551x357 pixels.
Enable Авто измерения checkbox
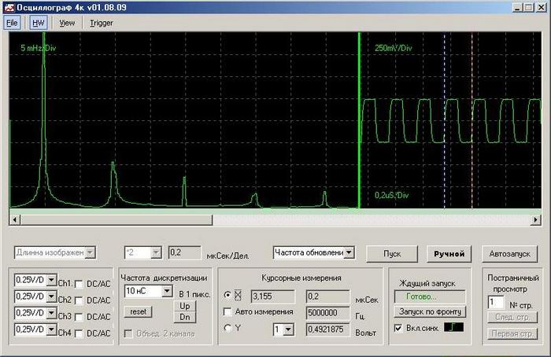click(x=229, y=312)
